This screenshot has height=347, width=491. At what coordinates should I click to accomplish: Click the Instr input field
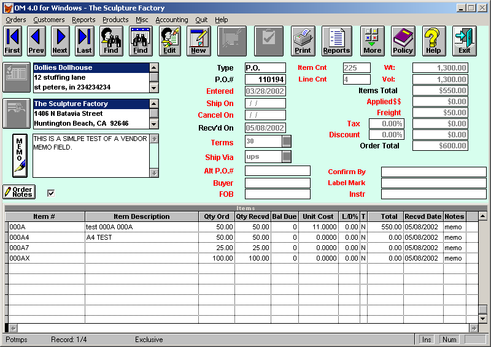tap(434, 194)
